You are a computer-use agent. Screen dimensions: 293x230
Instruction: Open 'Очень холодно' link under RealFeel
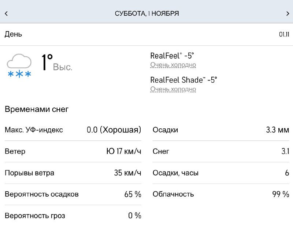point(173,65)
